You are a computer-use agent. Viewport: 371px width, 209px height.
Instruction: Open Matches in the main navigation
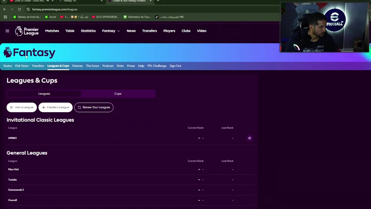tap(52, 31)
